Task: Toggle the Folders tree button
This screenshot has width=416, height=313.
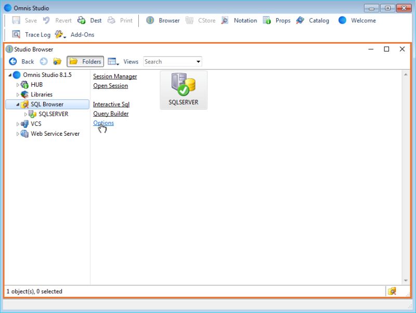Action: (85, 61)
